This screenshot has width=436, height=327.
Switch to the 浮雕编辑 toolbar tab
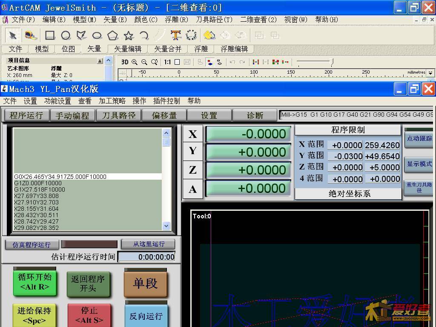[234, 49]
